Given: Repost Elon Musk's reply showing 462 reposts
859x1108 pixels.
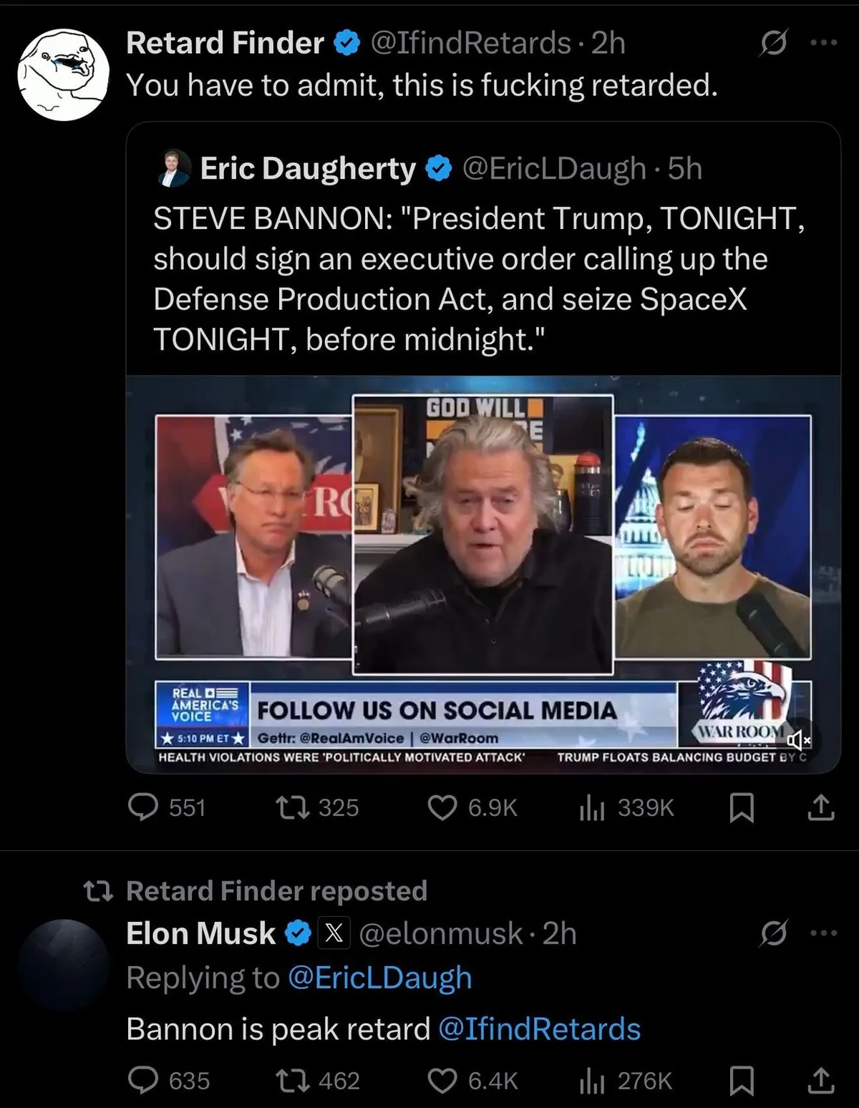Looking at the screenshot, I should tap(293, 1080).
